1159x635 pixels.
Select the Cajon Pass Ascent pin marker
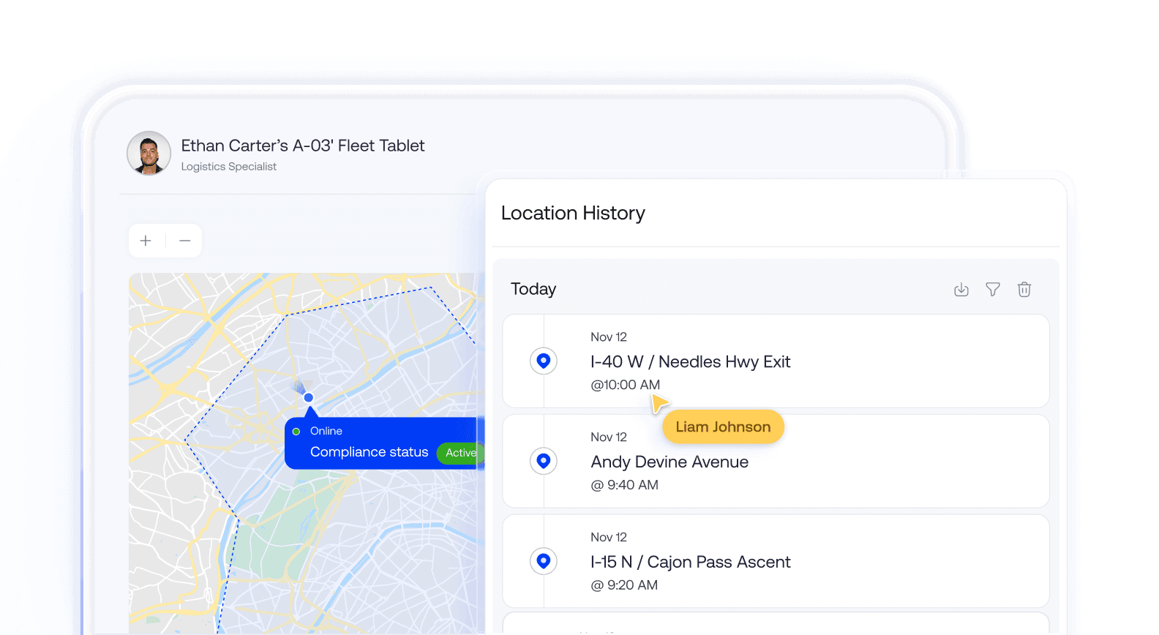[x=544, y=561]
